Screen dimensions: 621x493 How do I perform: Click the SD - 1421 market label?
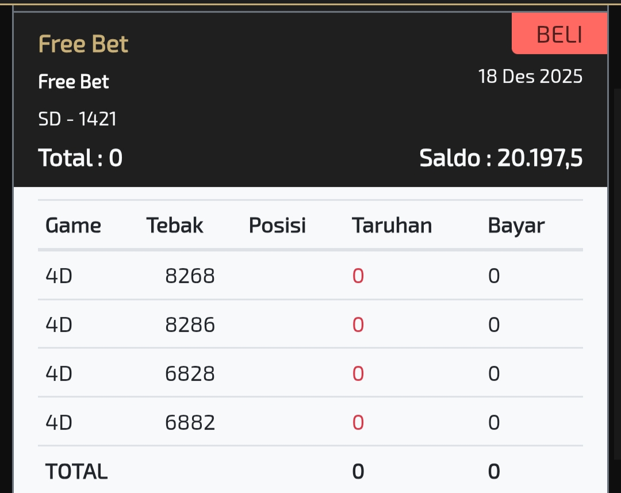coord(78,119)
